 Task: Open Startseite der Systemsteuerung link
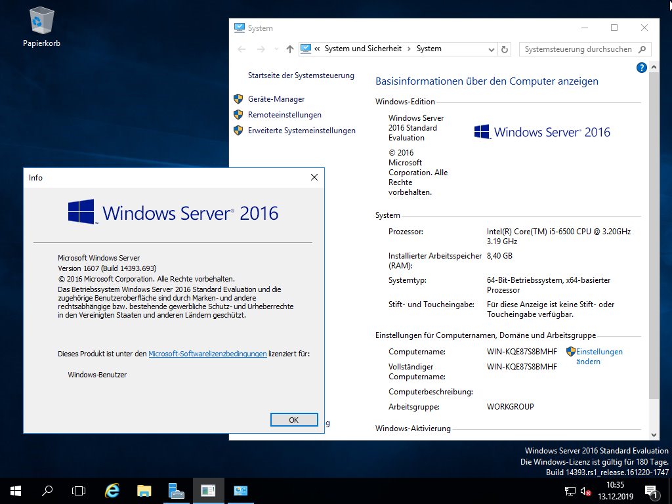tap(301, 75)
